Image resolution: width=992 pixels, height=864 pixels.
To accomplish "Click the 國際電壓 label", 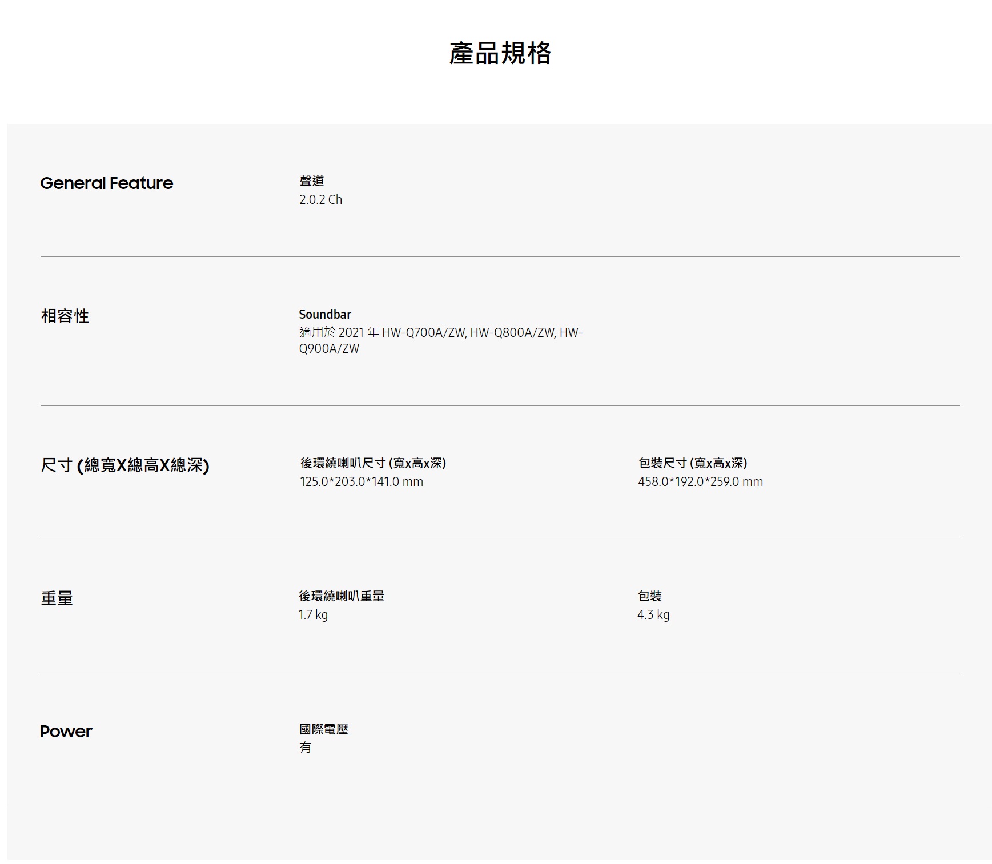I will pos(323,729).
